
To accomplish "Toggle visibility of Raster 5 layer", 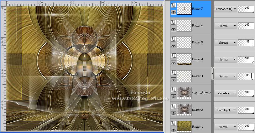I will (174, 46).
